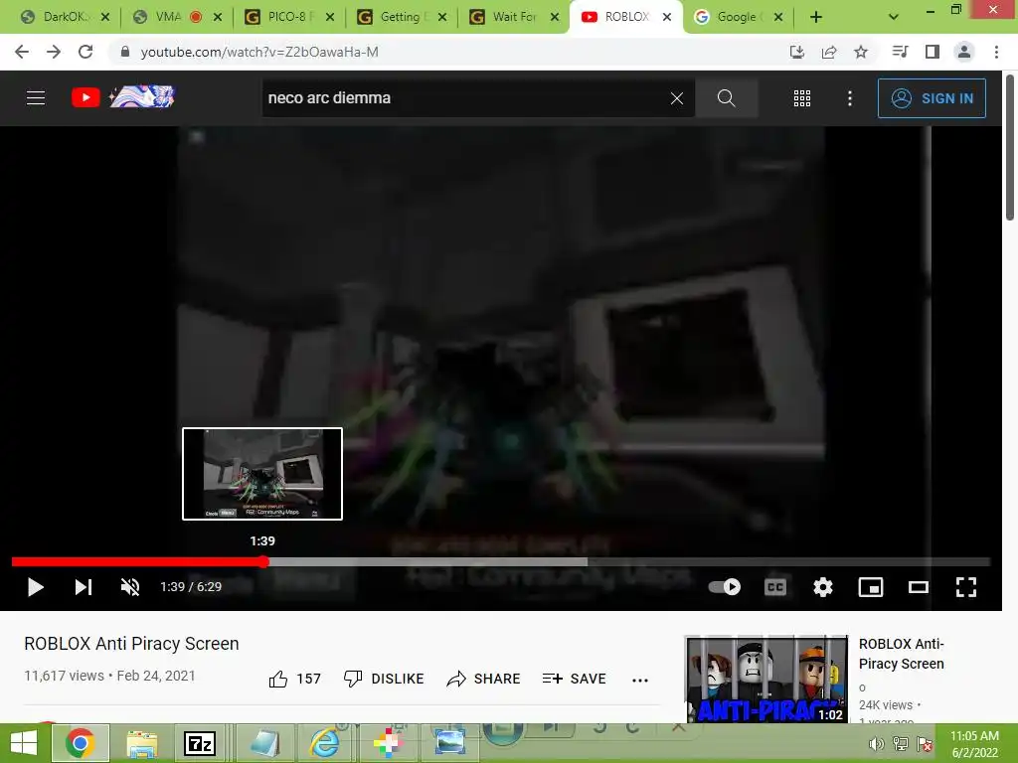Unmute the video volume
The image size is (1018, 763).
point(130,587)
